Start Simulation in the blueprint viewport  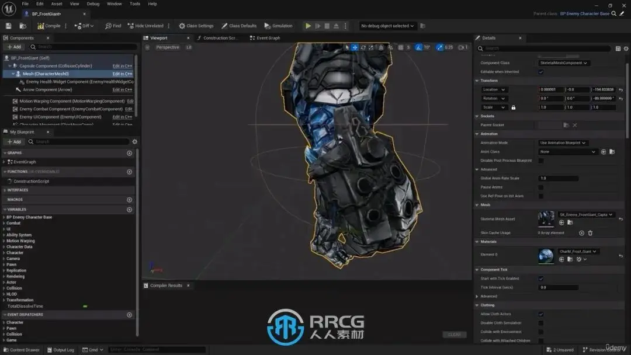click(x=278, y=26)
